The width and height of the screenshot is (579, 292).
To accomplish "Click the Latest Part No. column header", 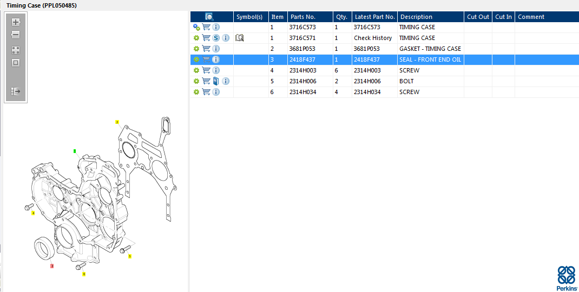I will pos(375,17).
